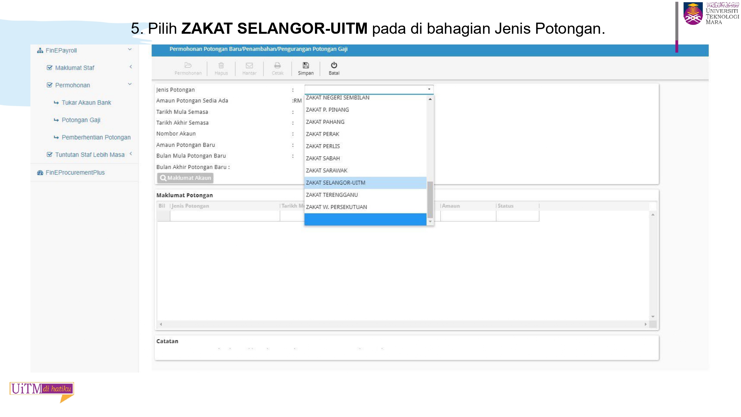The height and width of the screenshot is (417, 741).
Task: Expand the Maklumat Staf chevron
Action: 131,67
